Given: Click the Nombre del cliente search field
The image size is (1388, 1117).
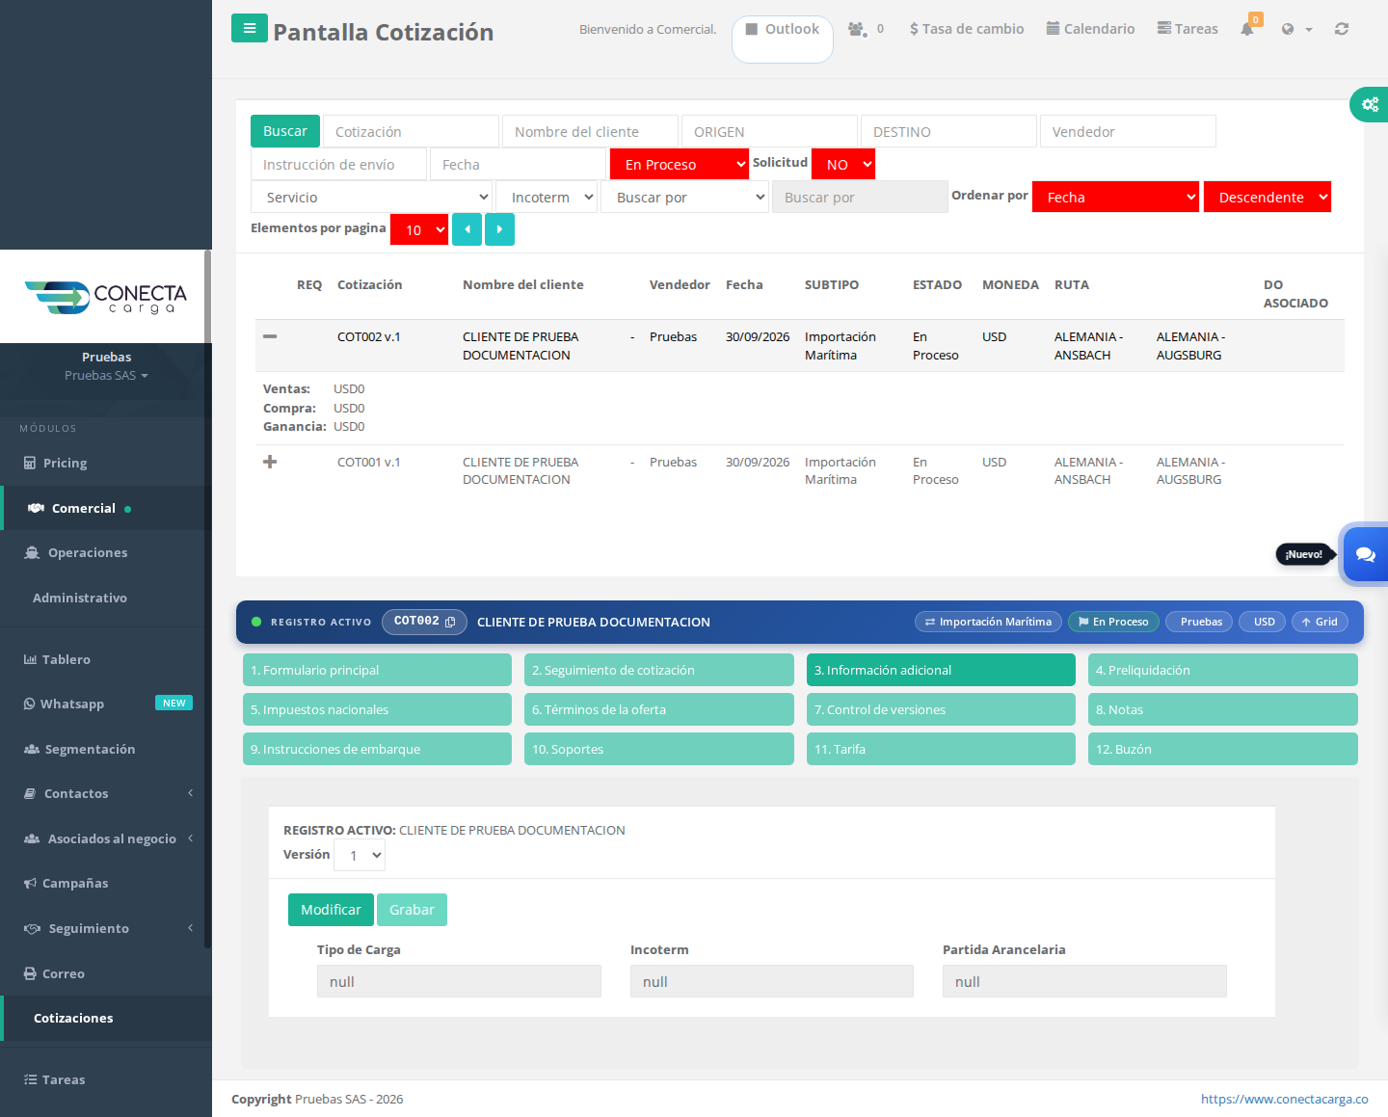Looking at the screenshot, I should click(590, 131).
